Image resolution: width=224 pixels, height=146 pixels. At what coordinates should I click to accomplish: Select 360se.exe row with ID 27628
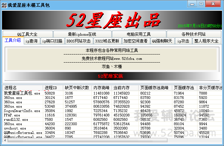pos(113,102)
